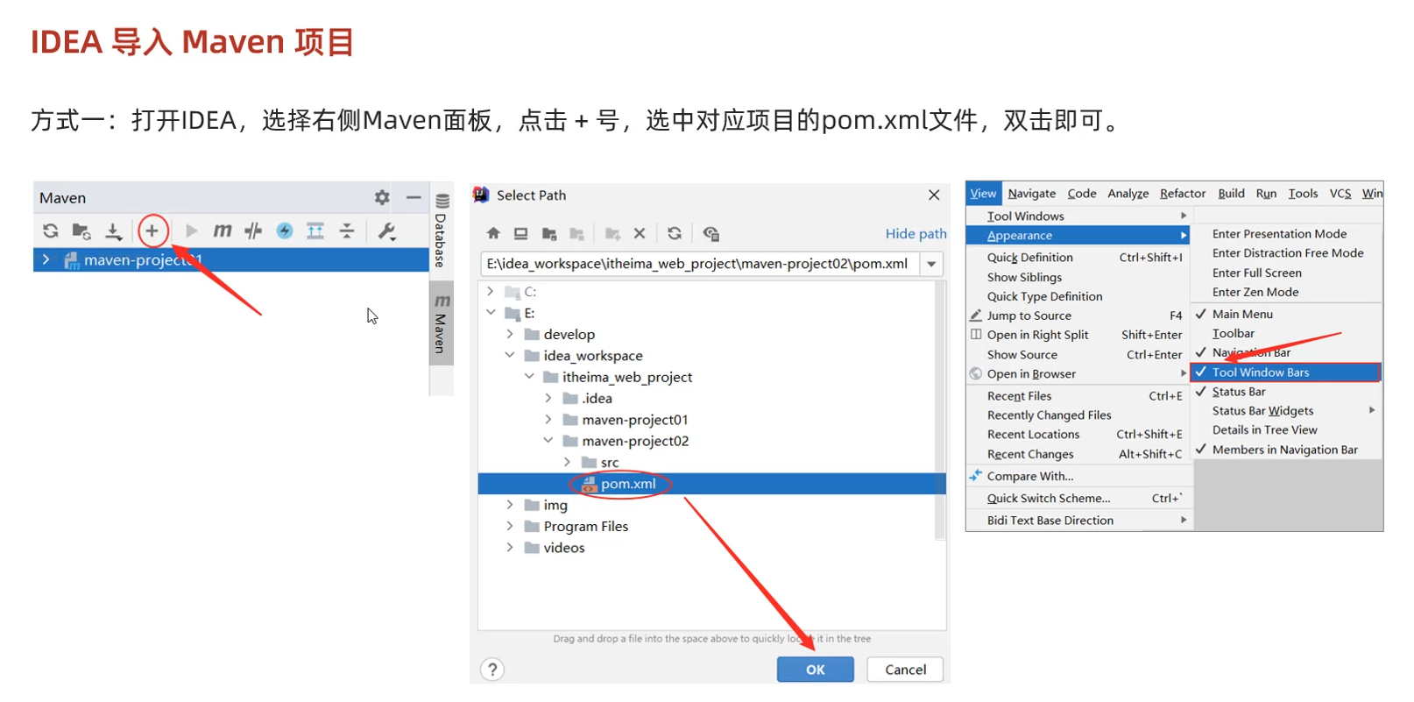Toggle offline mode lightning icon
The width and height of the screenshot is (1414, 702).
(285, 230)
